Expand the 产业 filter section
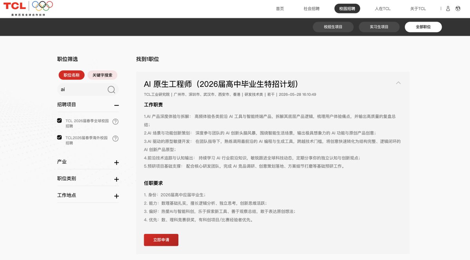470x260 pixels. [116, 162]
